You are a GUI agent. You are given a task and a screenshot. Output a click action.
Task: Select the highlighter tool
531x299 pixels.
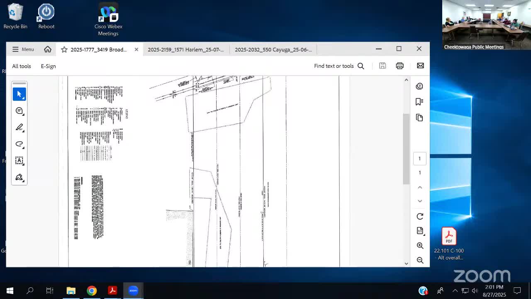19,127
